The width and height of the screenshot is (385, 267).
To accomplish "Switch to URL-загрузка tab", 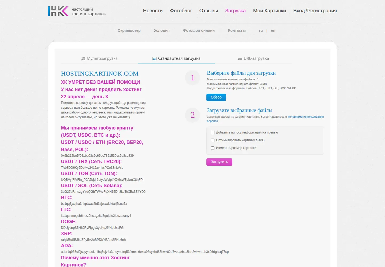I will point(253,58).
